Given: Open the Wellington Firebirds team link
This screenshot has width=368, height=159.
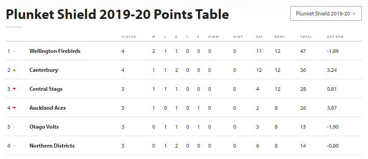Looking at the screenshot, I should 55,51.
